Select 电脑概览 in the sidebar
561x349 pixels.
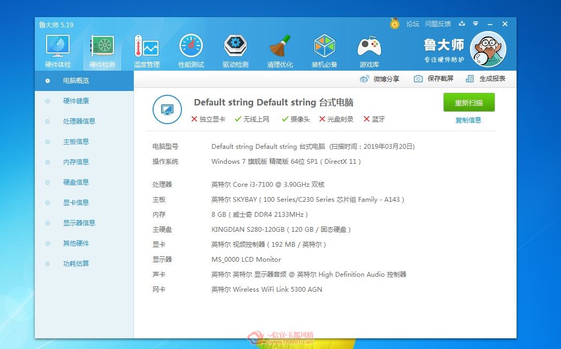(84, 81)
